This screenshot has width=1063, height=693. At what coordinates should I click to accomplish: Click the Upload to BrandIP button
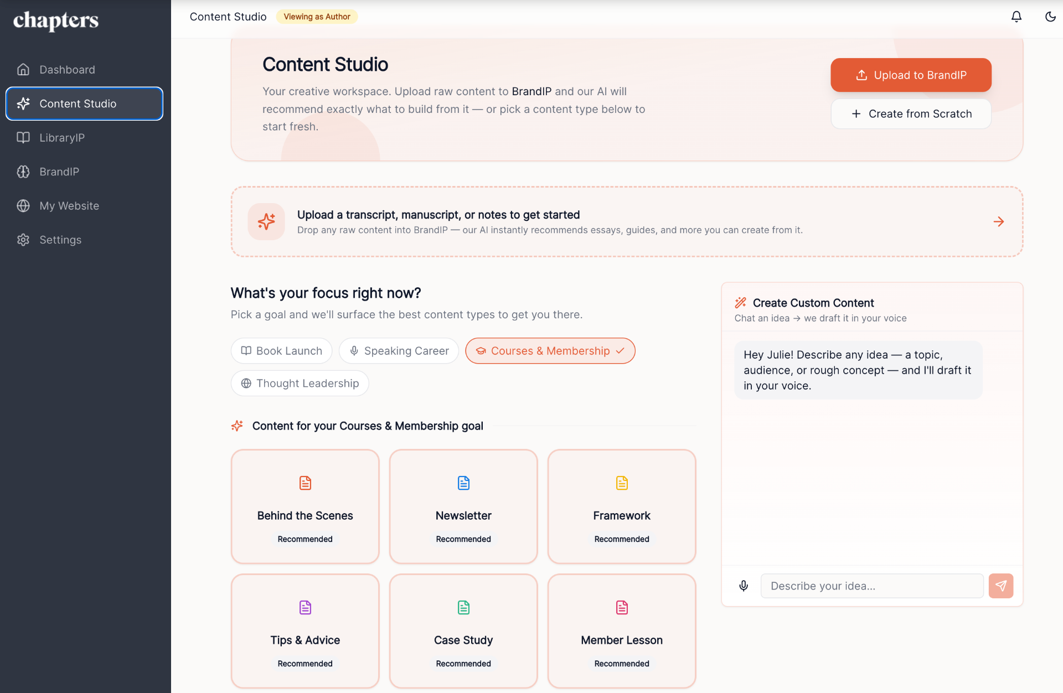[911, 75]
